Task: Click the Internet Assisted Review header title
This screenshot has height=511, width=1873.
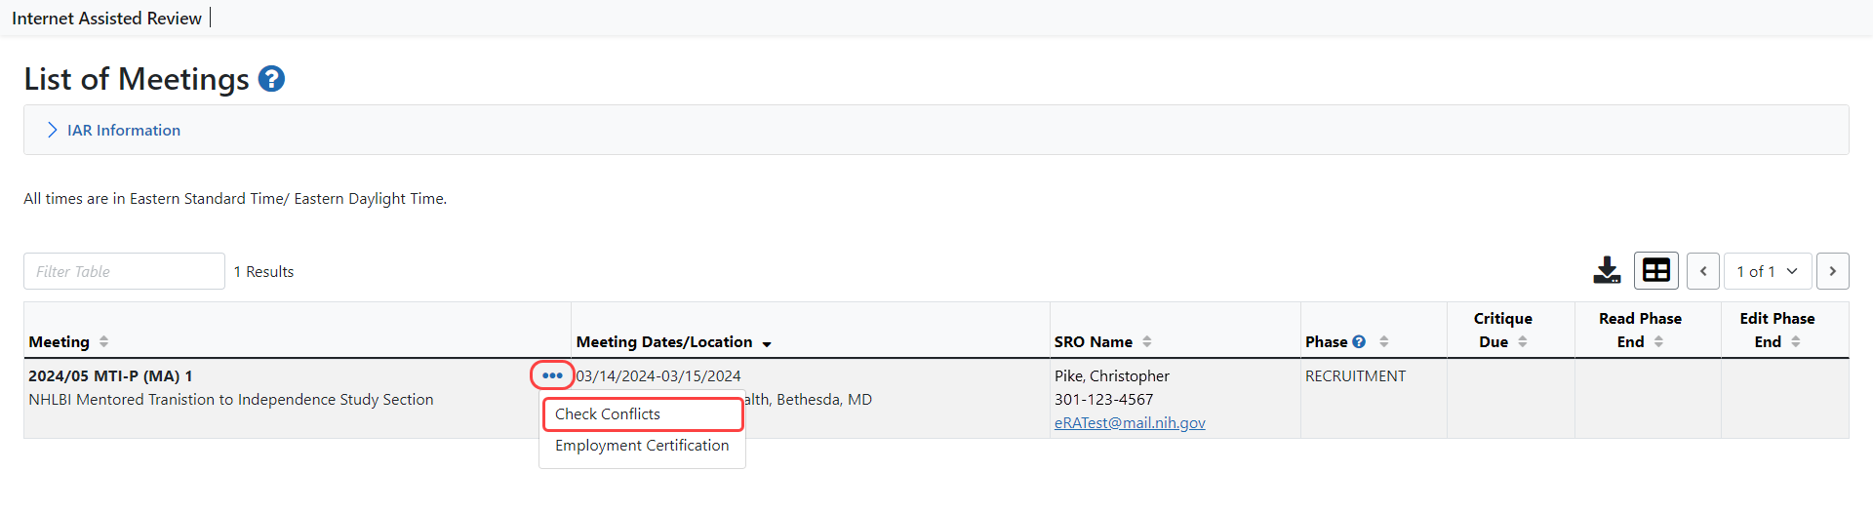Action: click(106, 18)
